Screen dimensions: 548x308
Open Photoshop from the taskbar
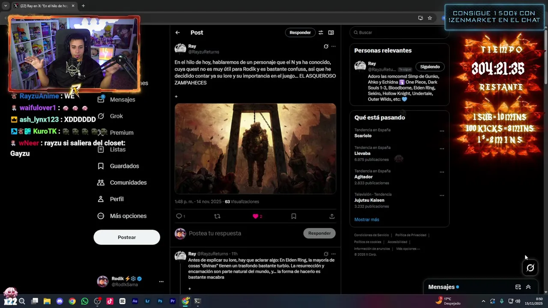coord(160,301)
